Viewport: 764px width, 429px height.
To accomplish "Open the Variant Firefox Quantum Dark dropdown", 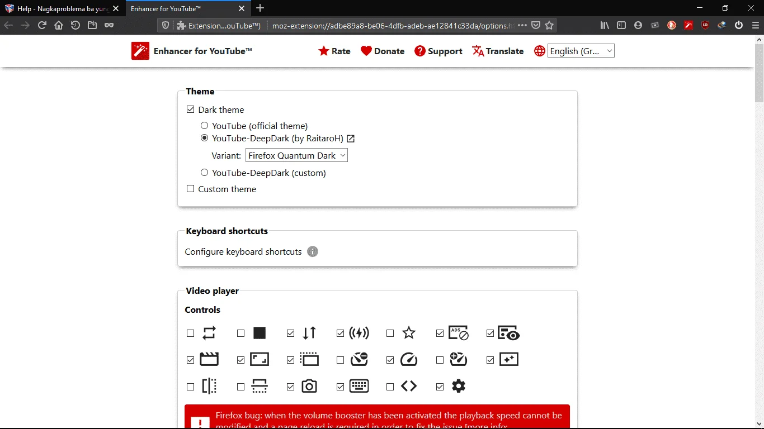I will [x=296, y=155].
